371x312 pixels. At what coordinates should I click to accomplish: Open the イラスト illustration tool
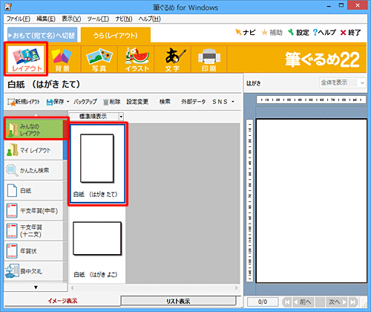[136, 59]
